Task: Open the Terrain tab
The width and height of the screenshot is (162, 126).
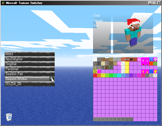Action: tap(98, 20)
